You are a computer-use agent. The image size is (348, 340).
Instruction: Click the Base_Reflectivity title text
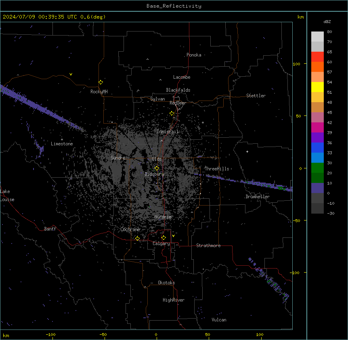(x=174, y=6)
